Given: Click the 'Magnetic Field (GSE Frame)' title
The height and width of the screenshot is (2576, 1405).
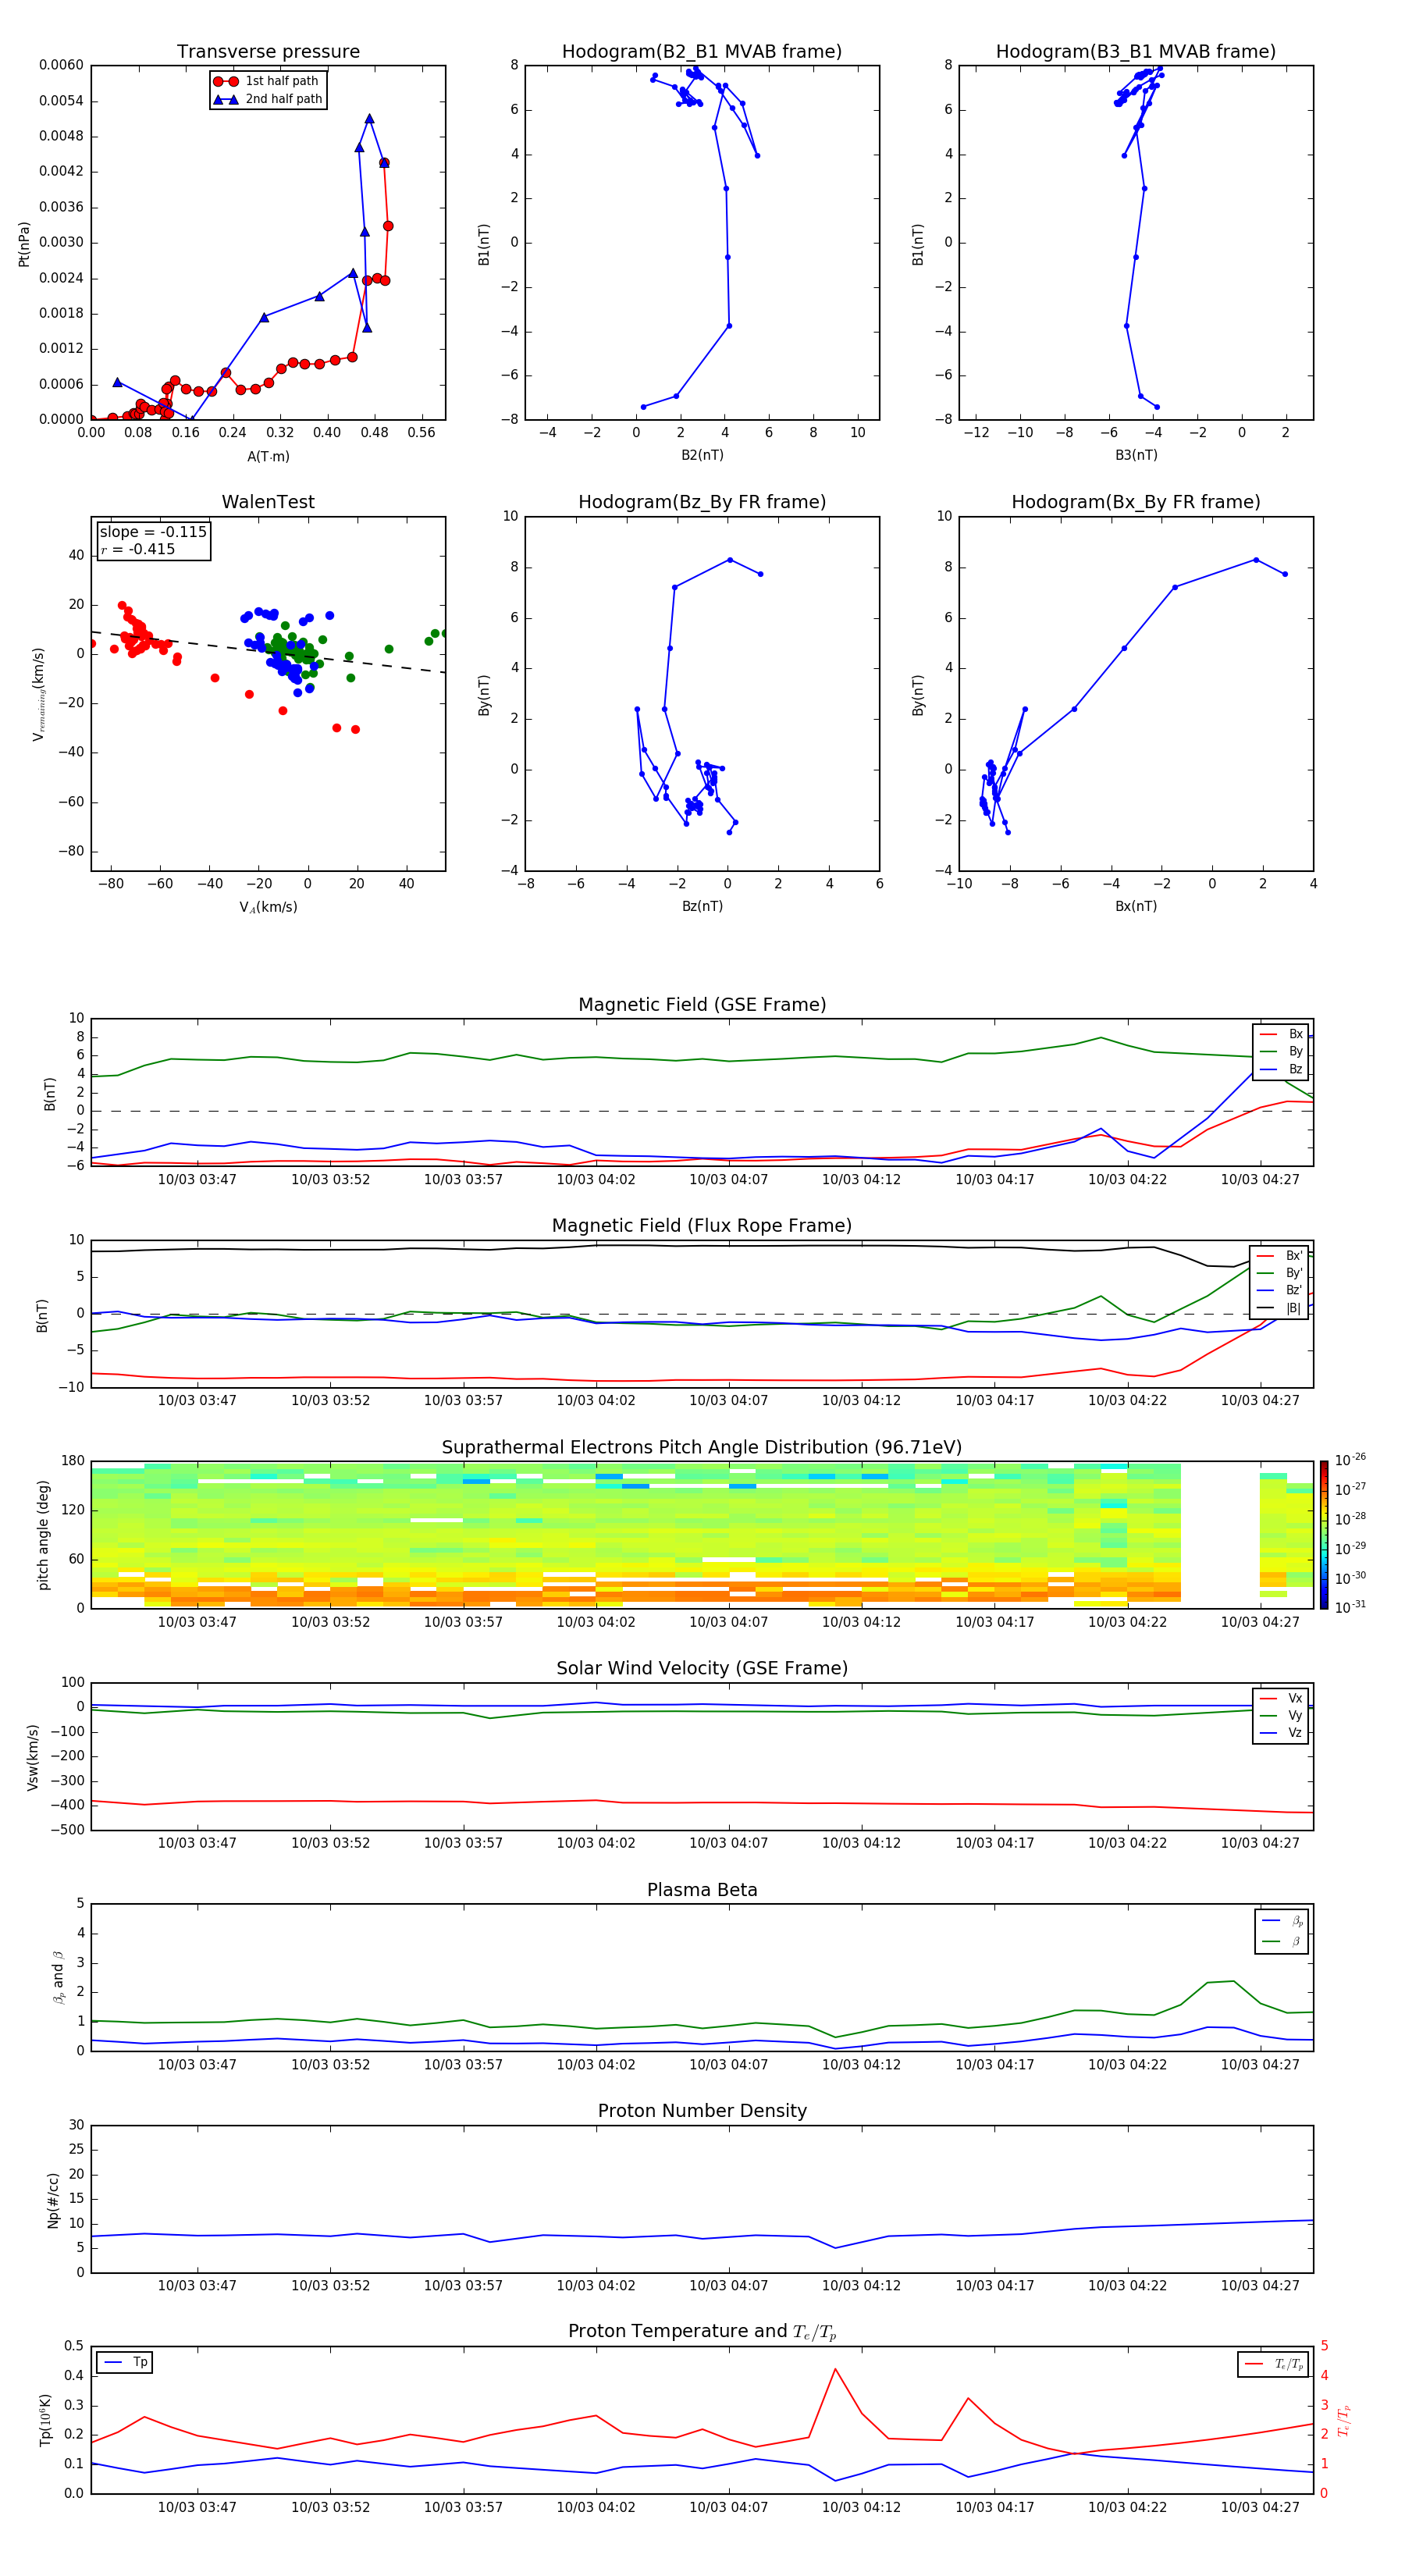Looking at the screenshot, I should [x=702, y=1005].
